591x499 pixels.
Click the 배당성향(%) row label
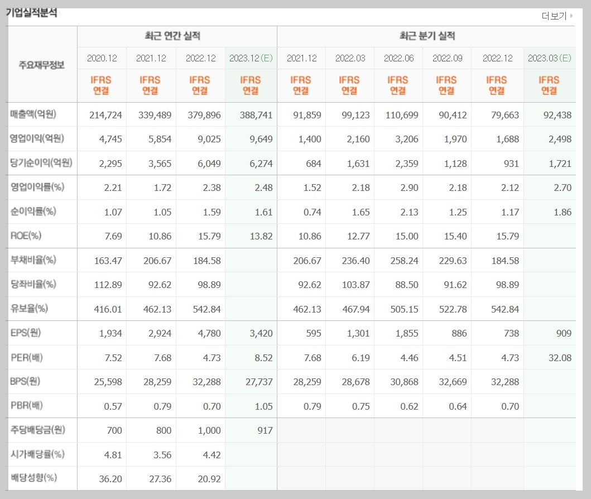coord(33,478)
